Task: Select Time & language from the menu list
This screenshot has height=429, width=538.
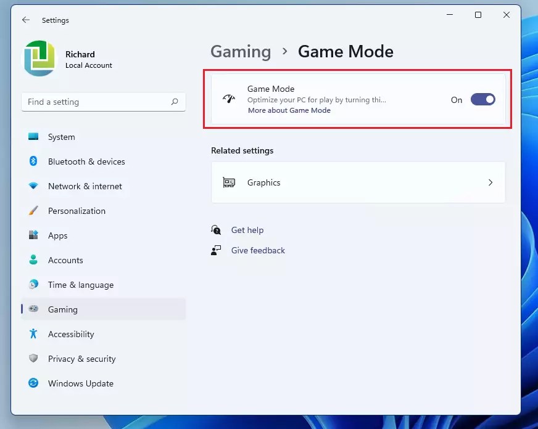Action: [x=80, y=285]
